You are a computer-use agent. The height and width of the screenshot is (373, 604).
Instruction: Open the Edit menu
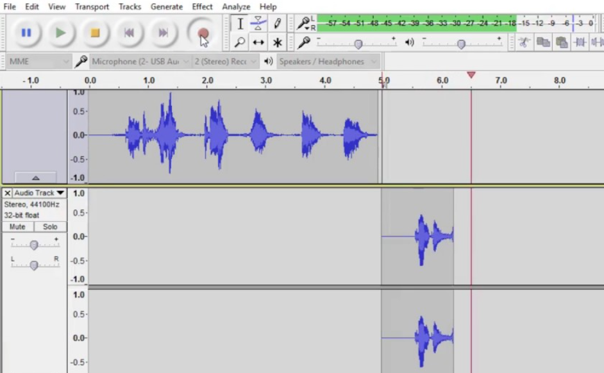pyautogui.click(x=31, y=6)
